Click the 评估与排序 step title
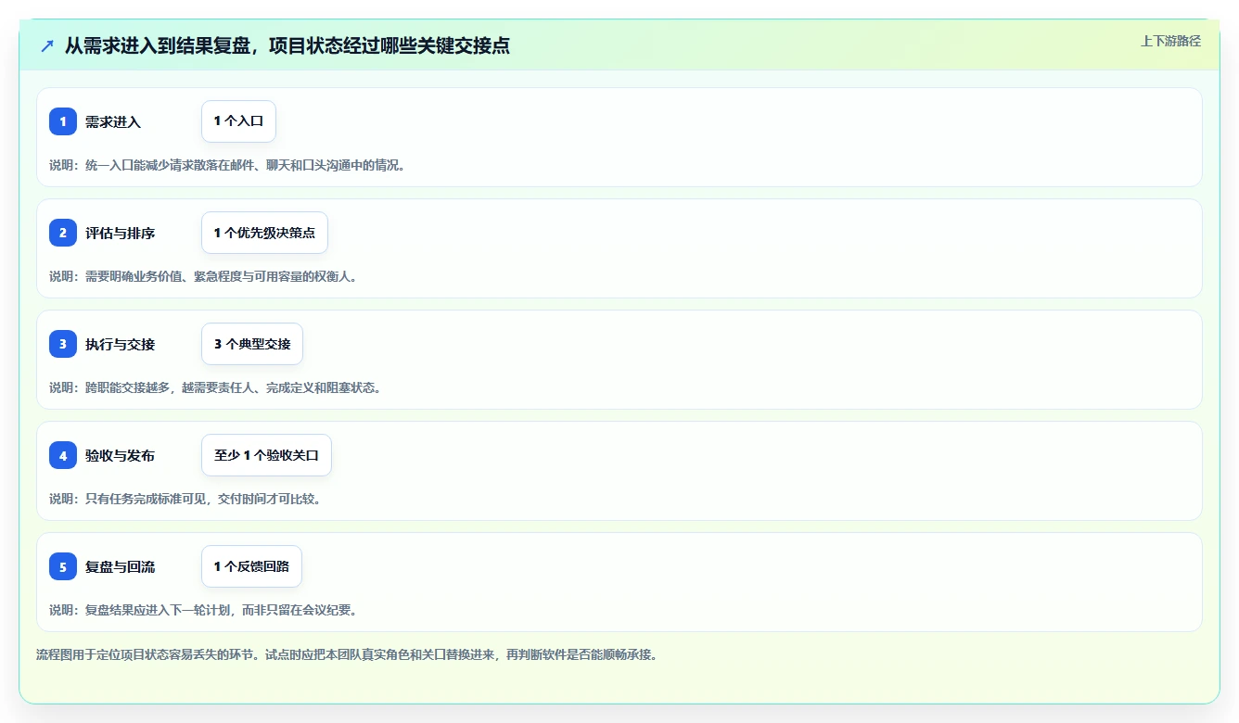The width and height of the screenshot is (1239, 723). pyautogui.click(x=121, y=233)
